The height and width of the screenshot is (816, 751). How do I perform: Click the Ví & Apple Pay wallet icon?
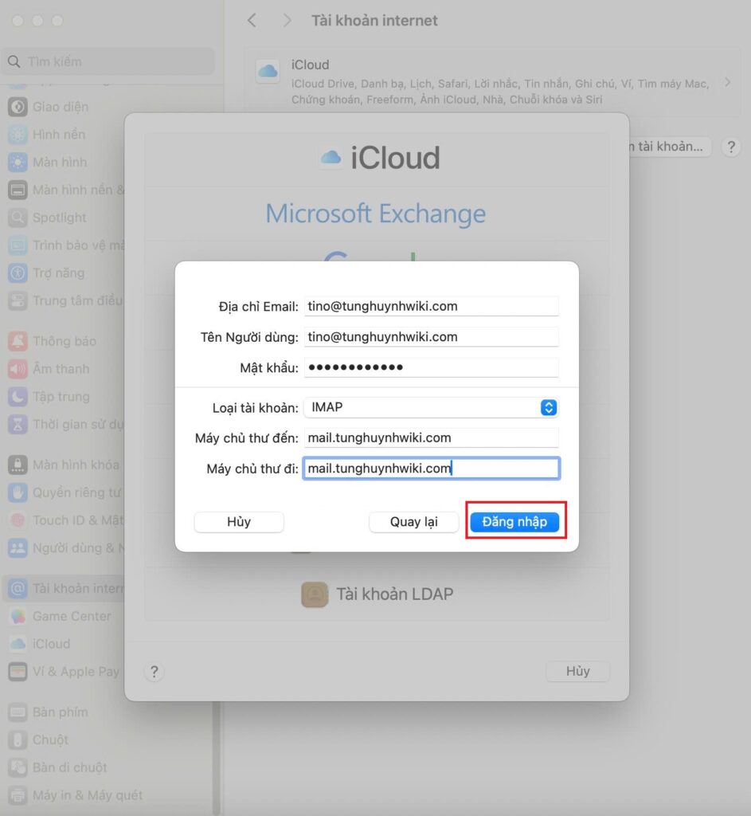(18, 671)
